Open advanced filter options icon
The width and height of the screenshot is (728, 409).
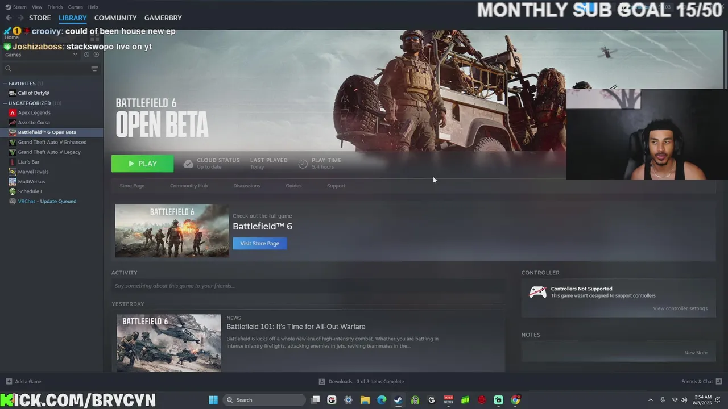[x=94, y=69]
